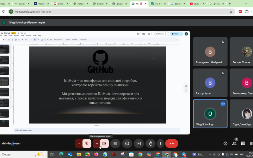Select the first slide thumbnail

point(4,49)
